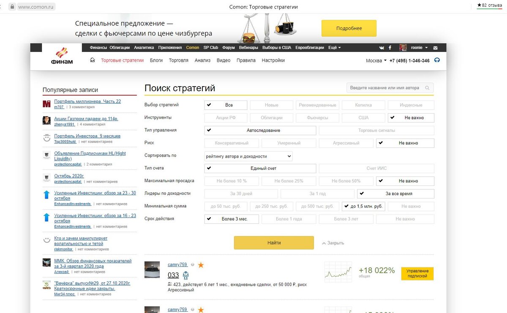
Task: Open the roonie account dropdown
Action: (x=419, y=48)
